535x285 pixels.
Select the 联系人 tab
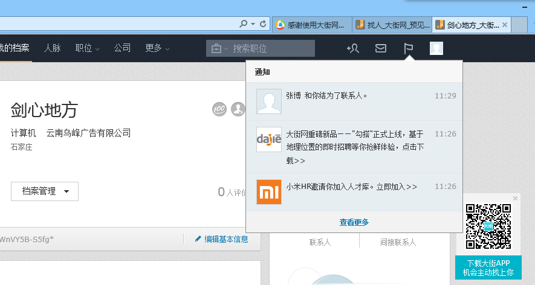(x=320, y=242)
